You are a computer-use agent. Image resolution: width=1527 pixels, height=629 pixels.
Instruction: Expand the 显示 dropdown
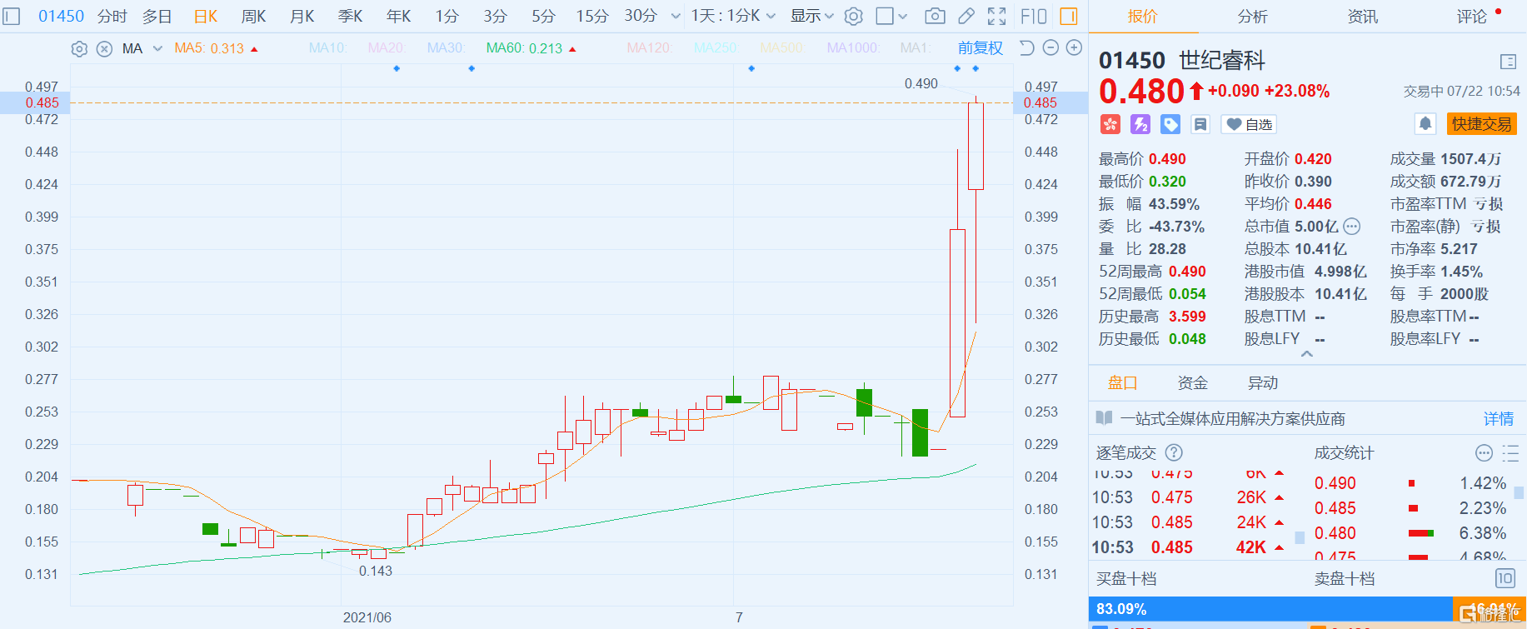point(811,16)
